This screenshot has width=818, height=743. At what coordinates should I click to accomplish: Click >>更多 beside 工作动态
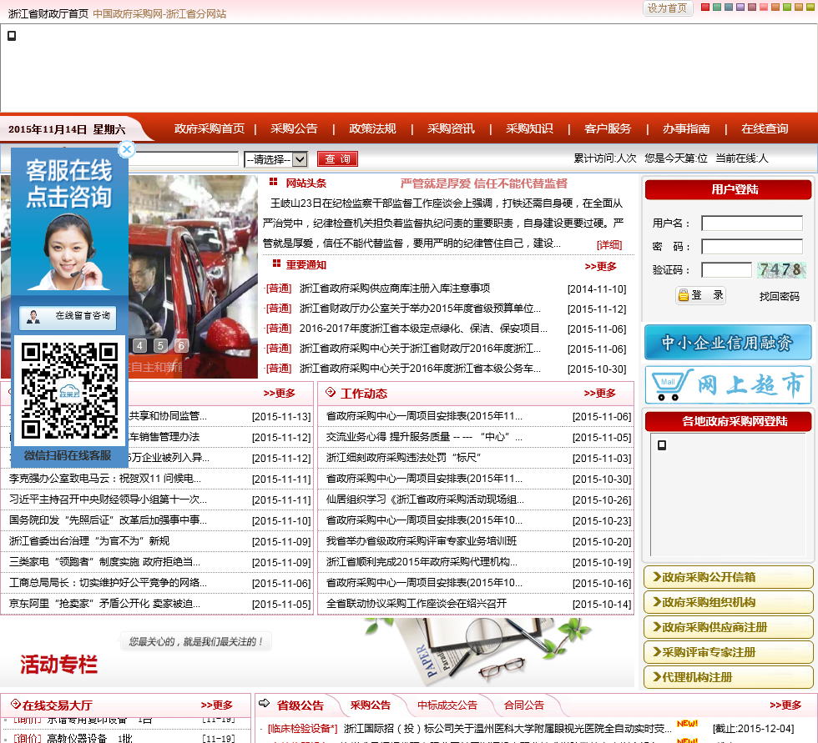click(599, 394)
